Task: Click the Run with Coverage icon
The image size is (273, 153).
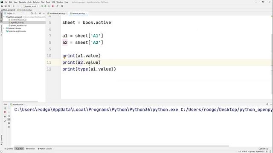Action: point(49,6)
